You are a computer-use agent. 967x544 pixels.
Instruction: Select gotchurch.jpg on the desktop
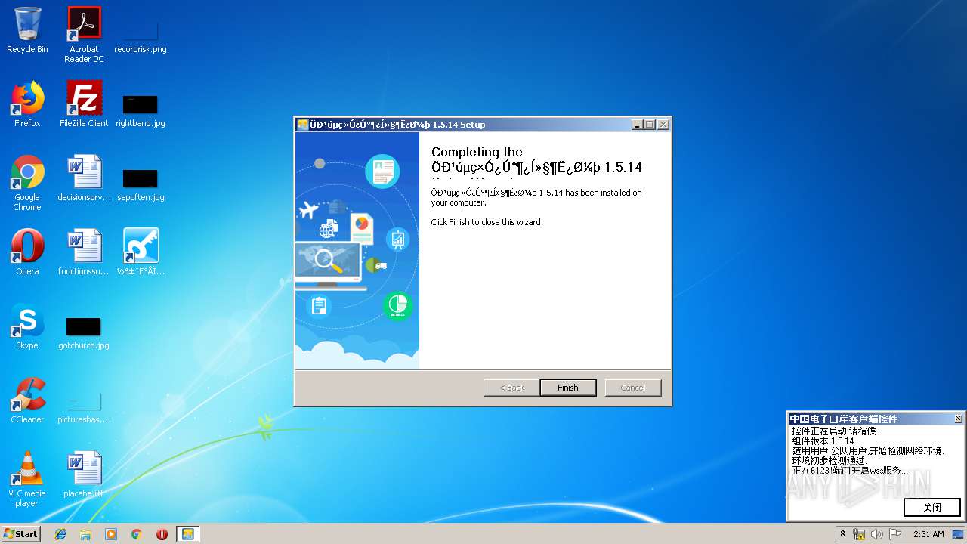[x=84, y=332]
